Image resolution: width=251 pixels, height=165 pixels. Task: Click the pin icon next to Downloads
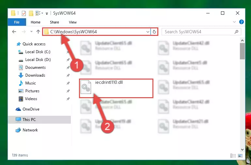[68, 75]
